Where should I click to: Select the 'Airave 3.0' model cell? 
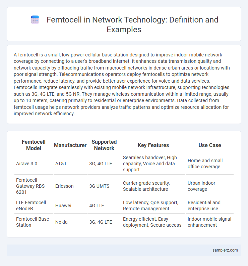(x=34, y=164)
